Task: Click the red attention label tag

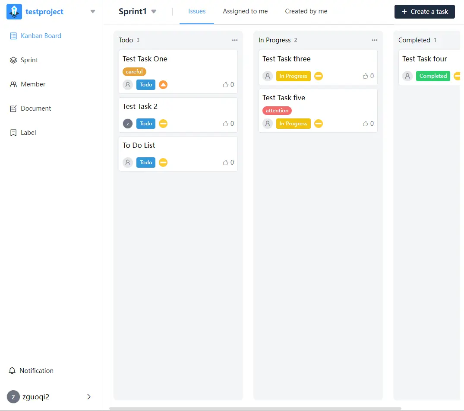Action: (277, 111)
